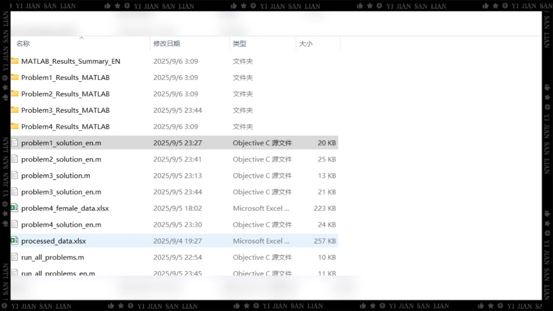
Task: Click the Problem4_Results_MATLAB folder icon
Action: [15, 126]
